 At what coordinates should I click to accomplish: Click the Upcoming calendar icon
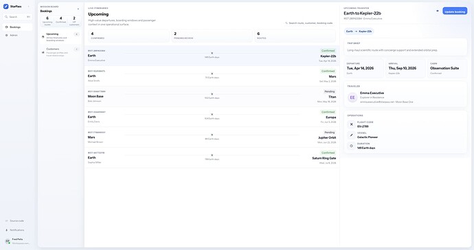pos(43,37)
